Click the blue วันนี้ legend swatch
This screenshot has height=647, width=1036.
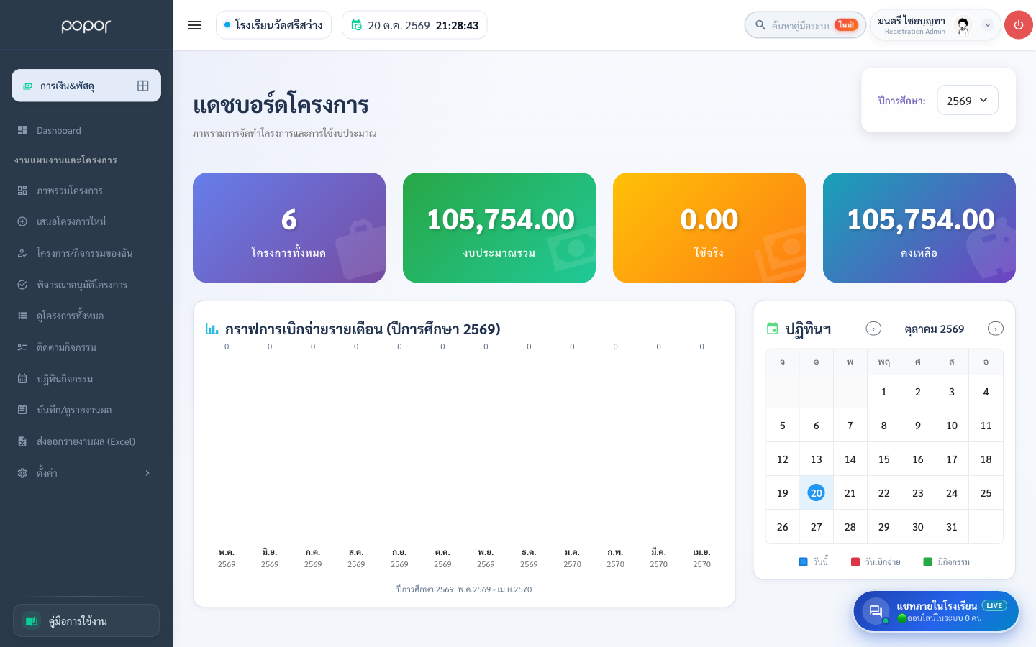click(804, 561)
